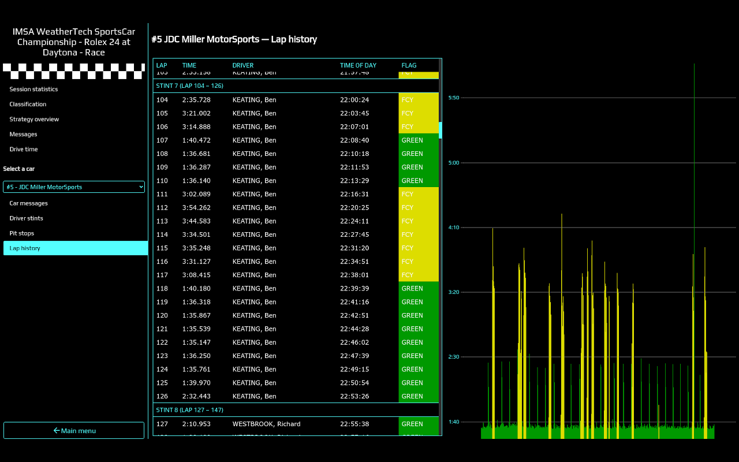Click the GREEN flag cell for lap 108
Image resolution: width=739 pixels, height=462 pixels.
click(x=419, y=154)
